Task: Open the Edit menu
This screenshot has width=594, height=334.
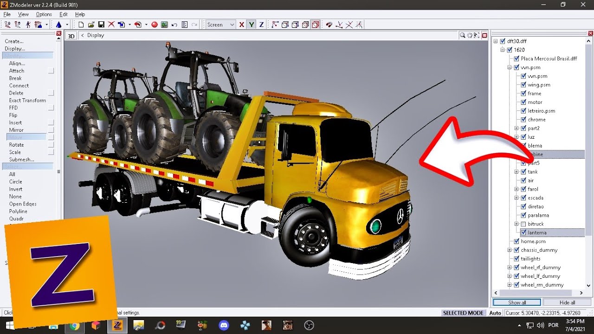Action: tap(64, 14)
